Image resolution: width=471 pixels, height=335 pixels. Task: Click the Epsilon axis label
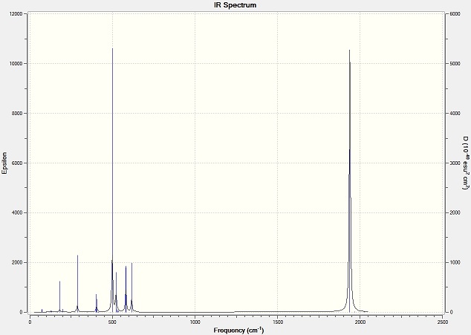[x=4, y=163]
